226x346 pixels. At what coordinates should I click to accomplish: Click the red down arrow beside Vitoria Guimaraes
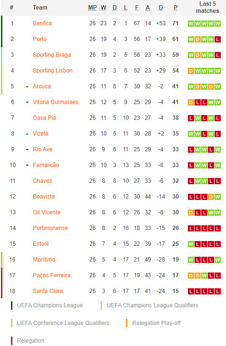point(27,102)
